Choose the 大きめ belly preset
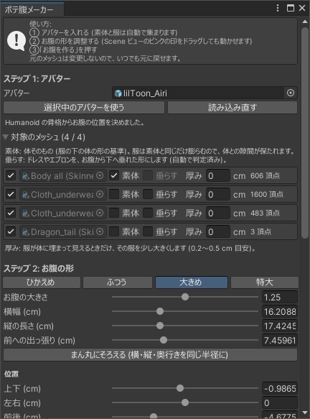The image size is (310, 419). coord(192,282)
